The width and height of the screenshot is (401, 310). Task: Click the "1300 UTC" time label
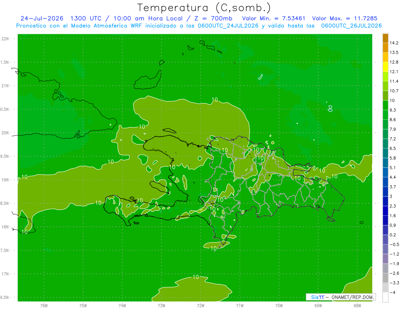click(x=86, y=18)
